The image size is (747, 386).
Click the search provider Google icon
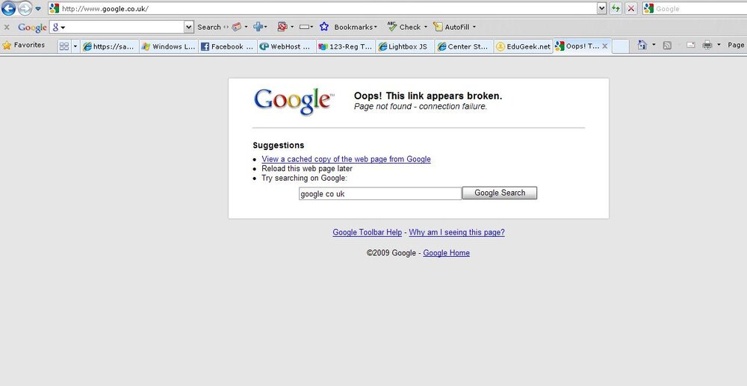(x=648, y=8)
